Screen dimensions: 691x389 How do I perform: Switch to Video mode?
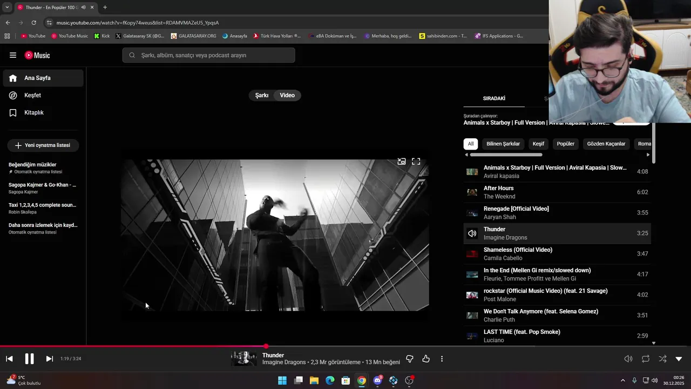pyautogui.click(x=287, y=95)
